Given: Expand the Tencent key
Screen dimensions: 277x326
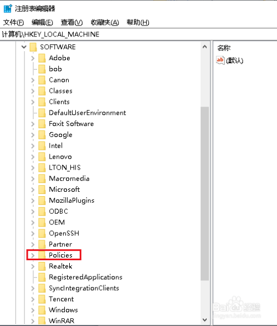Looking at the screenshot, I should click(x=33, y=299).
